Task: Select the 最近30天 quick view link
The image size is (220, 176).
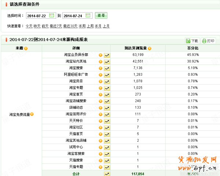Action: tap(70, 26)
